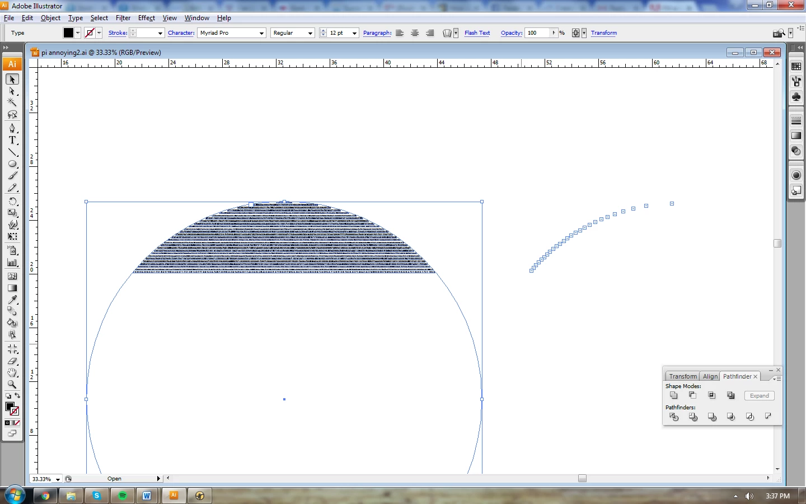The image size is (806, 504).
Task: Align paragraph text right
Action: point(430,33)
